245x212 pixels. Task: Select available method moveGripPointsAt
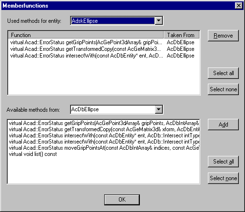(x=104, y=148)
